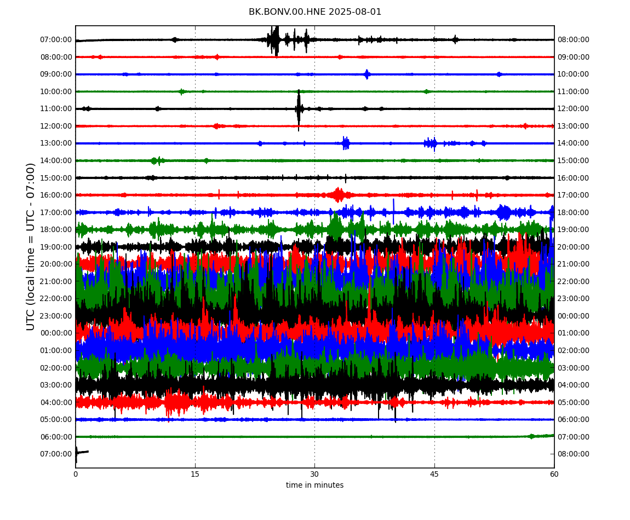This screenshot has height=520, width=630.
Task: Click the x-axis tick label 30
Action: click(x=314, y=474)
